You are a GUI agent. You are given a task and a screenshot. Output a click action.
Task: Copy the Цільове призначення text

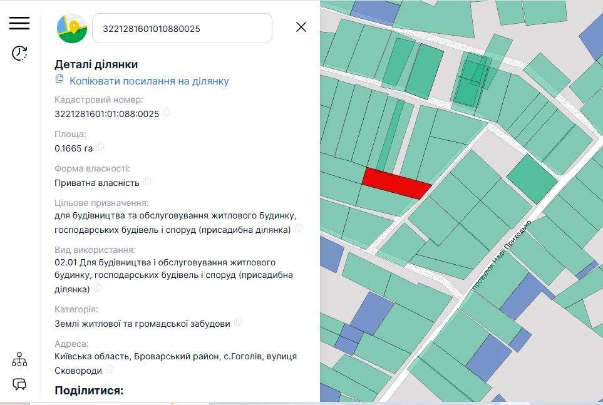299,228
